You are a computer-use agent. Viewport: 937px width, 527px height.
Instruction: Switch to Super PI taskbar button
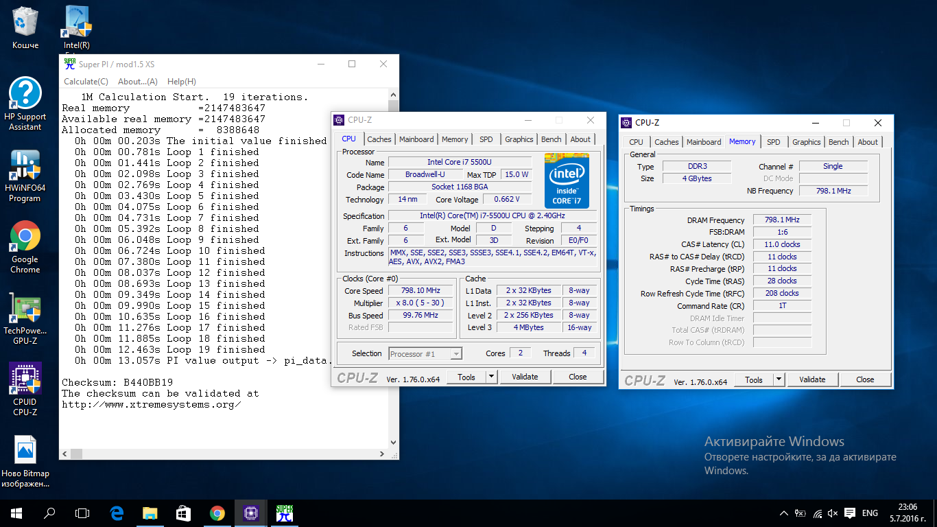click(284, 513)
